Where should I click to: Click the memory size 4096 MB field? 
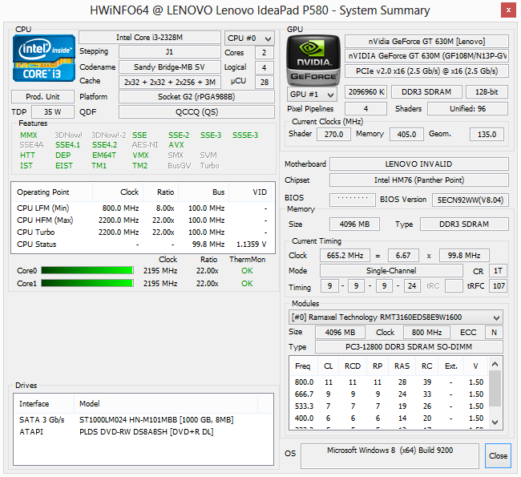(354, 224)
